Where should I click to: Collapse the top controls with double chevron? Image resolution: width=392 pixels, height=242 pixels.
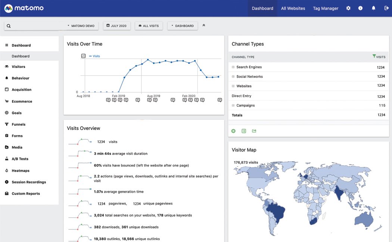(x=204, y=25)
